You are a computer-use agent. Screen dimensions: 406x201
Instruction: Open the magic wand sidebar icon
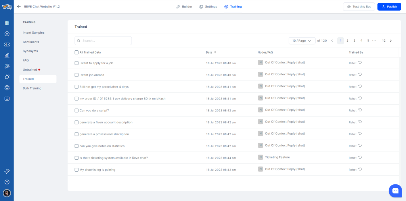pos(7,66)
